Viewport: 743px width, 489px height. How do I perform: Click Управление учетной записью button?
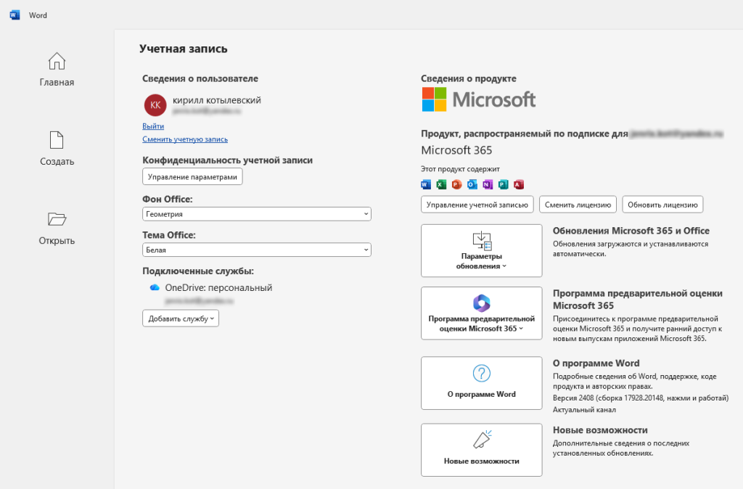click(477, 205)
